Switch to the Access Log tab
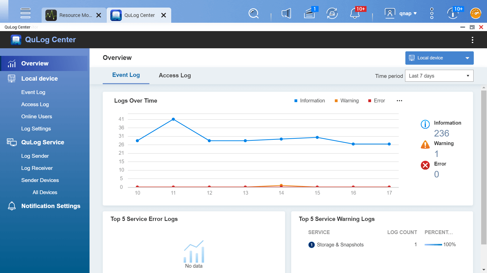 click(175, 75)
